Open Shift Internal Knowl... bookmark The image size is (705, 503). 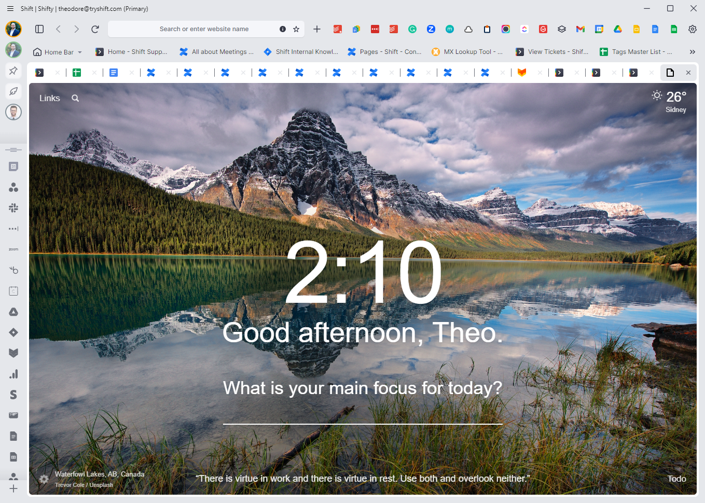click(x=301, y=52)
